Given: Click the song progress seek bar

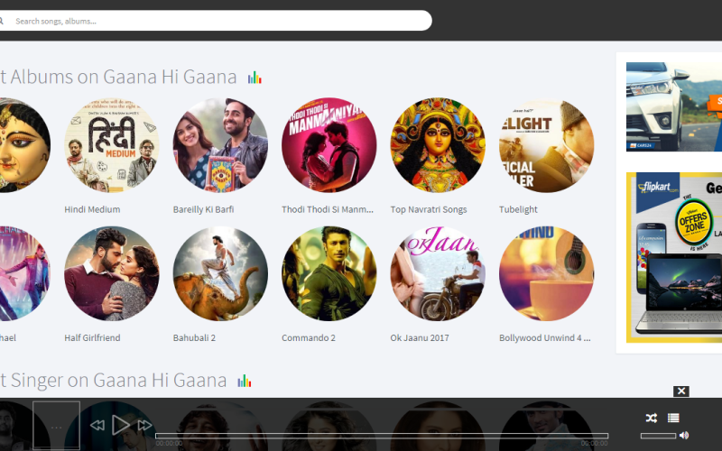Looking at the screenshot, I should [x=381, y=436].
